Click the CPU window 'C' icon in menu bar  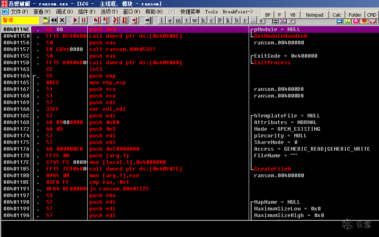coord(5,12)
